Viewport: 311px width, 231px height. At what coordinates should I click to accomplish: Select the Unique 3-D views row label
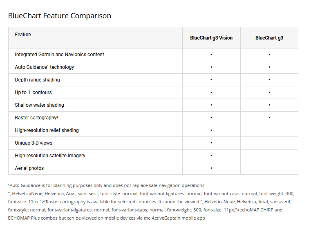tap(34, 143)
